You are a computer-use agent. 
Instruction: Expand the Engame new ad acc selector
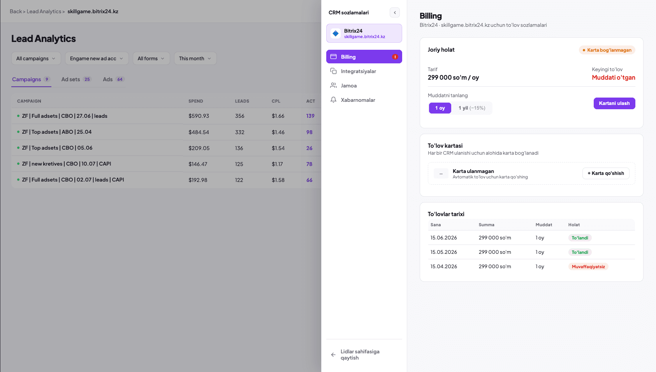(97, 59)
